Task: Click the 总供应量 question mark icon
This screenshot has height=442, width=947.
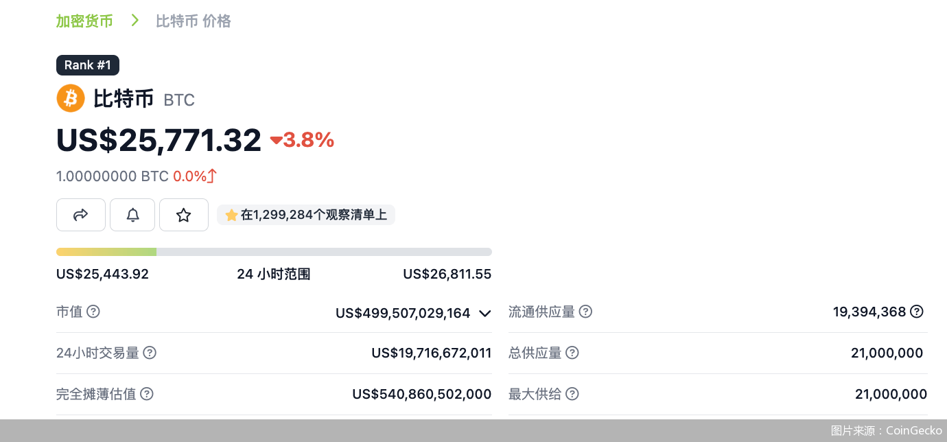Action: (572, 352)
